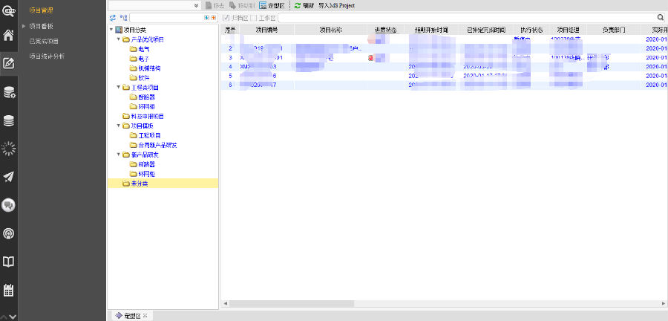The image size is (668, 321).
Task: Click the blue down-arrow in tree search box
Action: pos(207,18)
